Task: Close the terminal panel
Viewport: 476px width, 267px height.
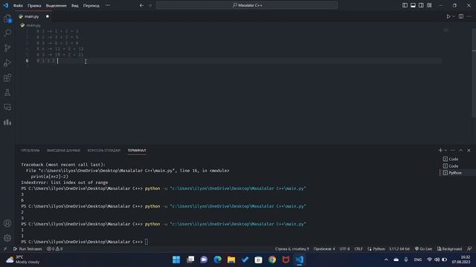Action: 469,151
